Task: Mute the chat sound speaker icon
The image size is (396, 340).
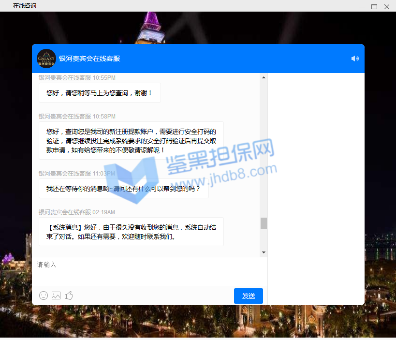Action: pos(355,59)
